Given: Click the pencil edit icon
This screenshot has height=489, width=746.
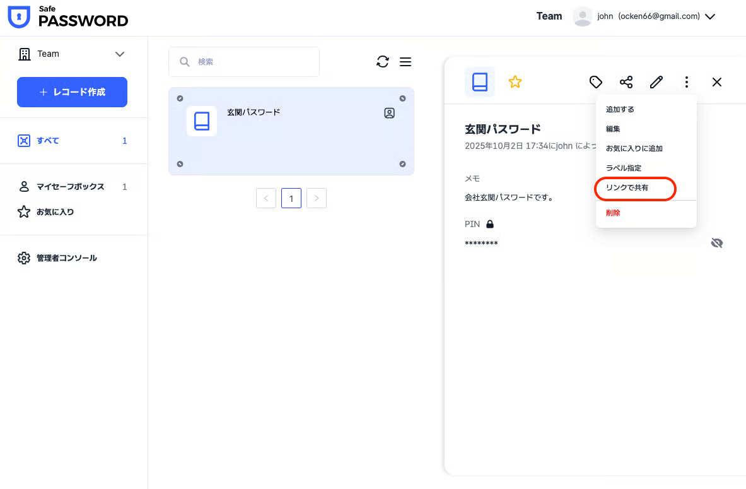Looking at the screenshot, I should click(x=656, y=82).
